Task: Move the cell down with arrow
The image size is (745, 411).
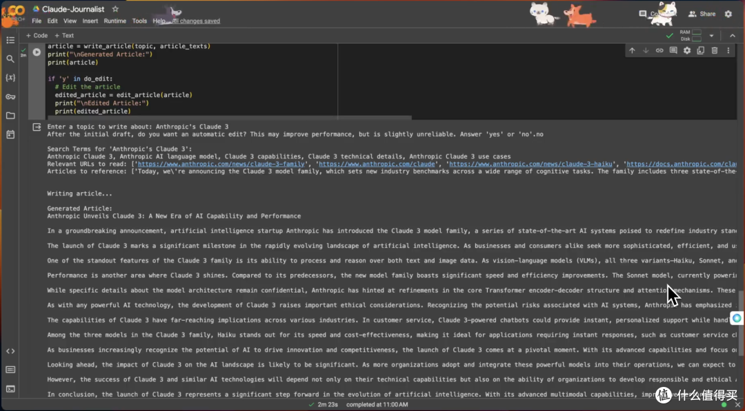Action: [646, 50]
